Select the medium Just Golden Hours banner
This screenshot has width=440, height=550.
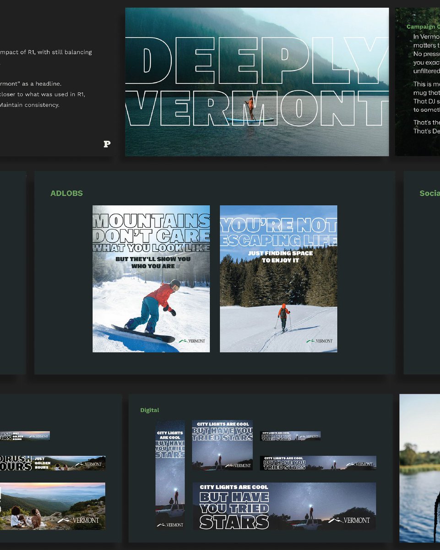click(x=52, y=463)
